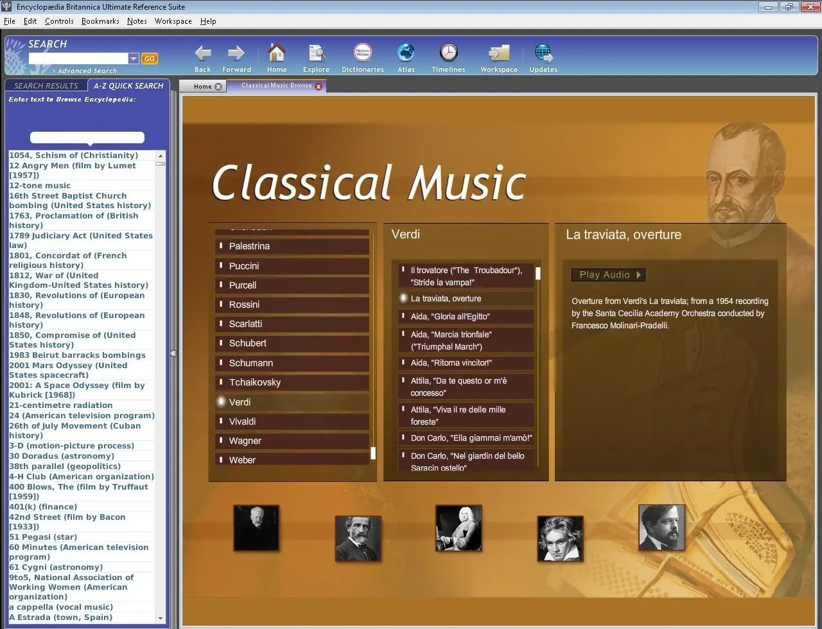Open the Atlas globe icon
The width and height of the screenshot is (822, 629).
406,53
